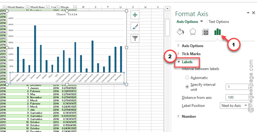Open Margin column filter dropdown
The image size is (257, 132).
click(x=75, y=7)
